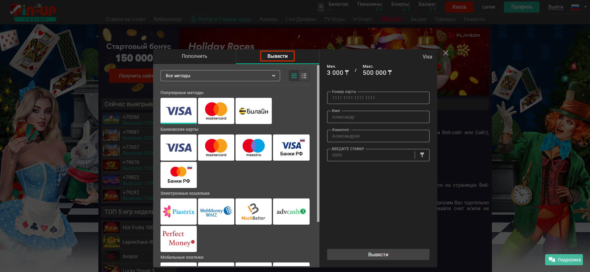Choose Visa Банки РФ method
Viewport: 590px width, 272px height.
pos(291,147)
